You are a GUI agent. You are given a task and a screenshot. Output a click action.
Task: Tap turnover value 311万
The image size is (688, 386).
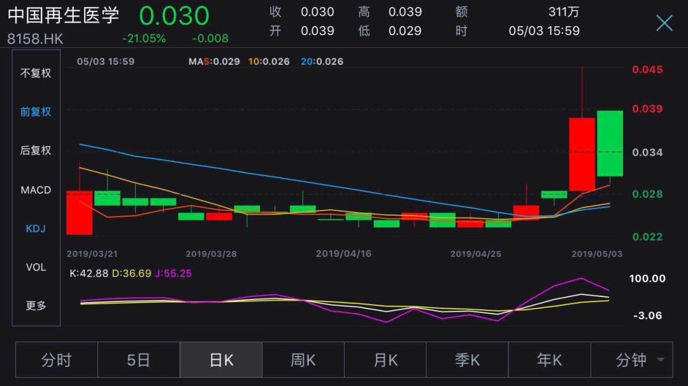[x=564, y=12]
